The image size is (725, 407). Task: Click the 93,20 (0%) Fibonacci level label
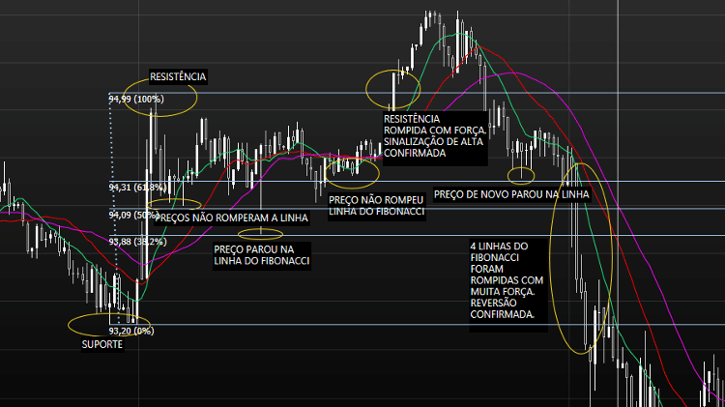click(x=131, y=331)
